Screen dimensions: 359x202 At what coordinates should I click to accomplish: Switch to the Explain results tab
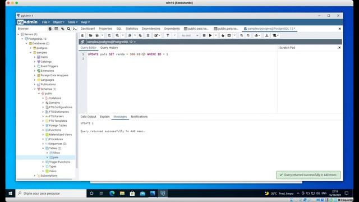point(105,117)
